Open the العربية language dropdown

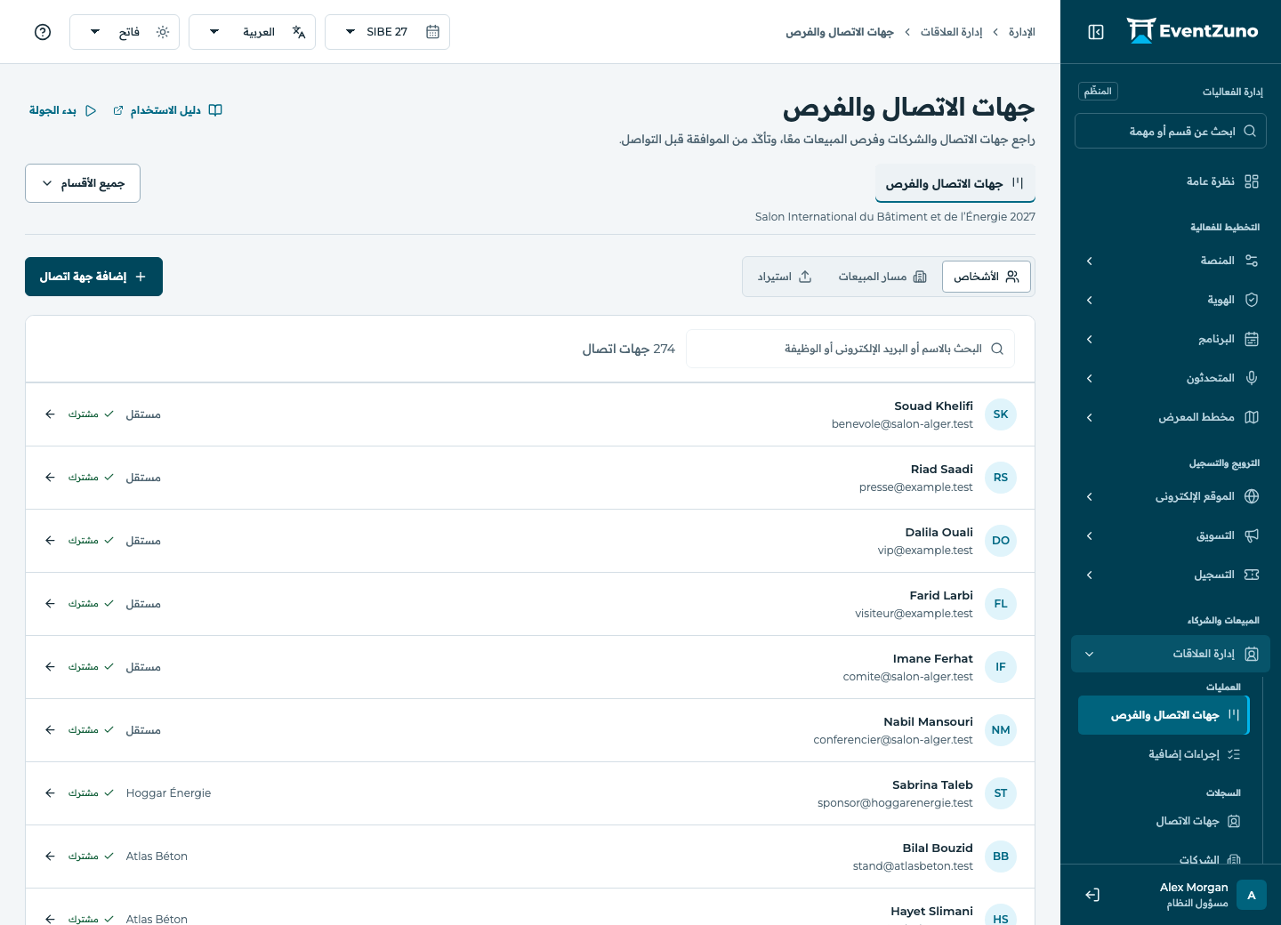[252, 32]
